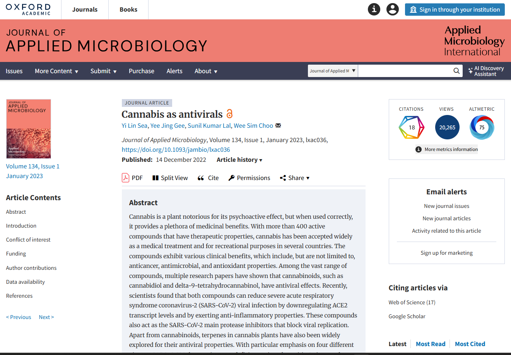Switch to Split View
This screenshot has height=355, width=511.
170,178
